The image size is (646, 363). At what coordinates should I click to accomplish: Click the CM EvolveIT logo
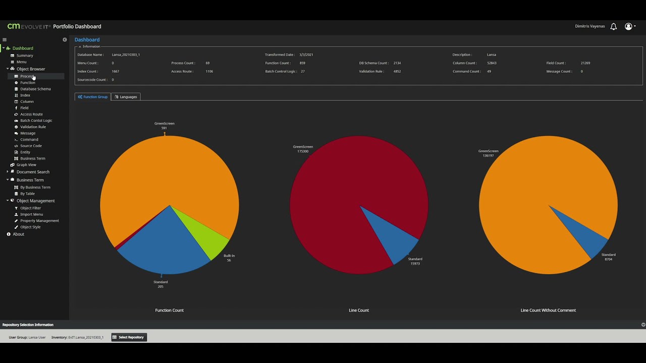tap(28, 26)
